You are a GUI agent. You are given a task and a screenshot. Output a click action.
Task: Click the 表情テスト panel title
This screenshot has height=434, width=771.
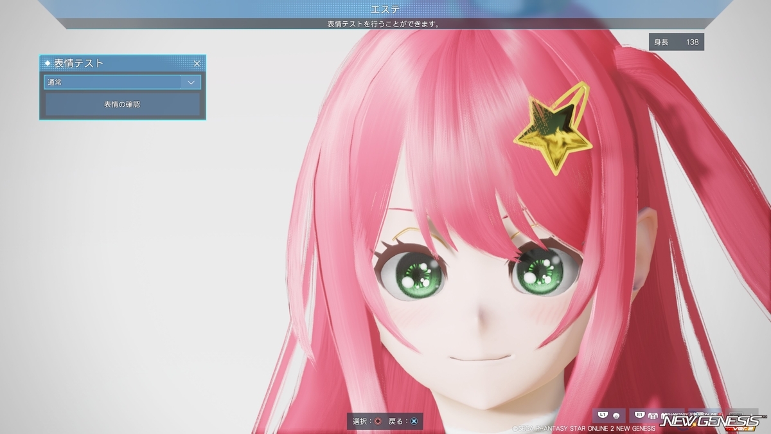click(78, 63)
